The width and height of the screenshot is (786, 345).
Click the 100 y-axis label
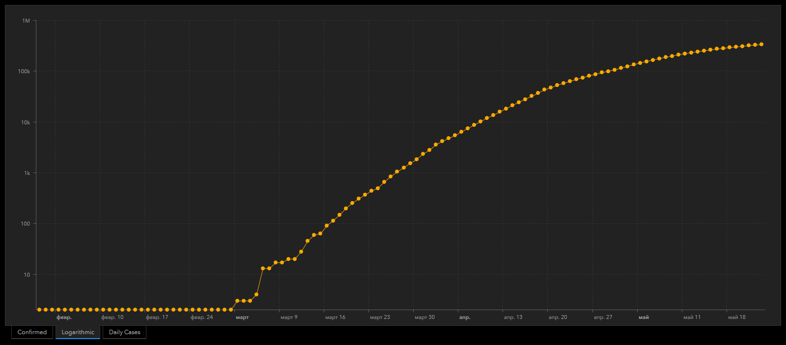pos(26,224)
